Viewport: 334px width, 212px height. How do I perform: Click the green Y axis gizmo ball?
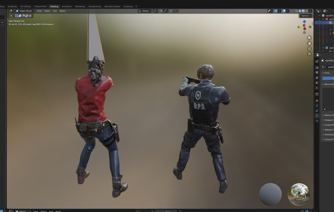(299, 27)
